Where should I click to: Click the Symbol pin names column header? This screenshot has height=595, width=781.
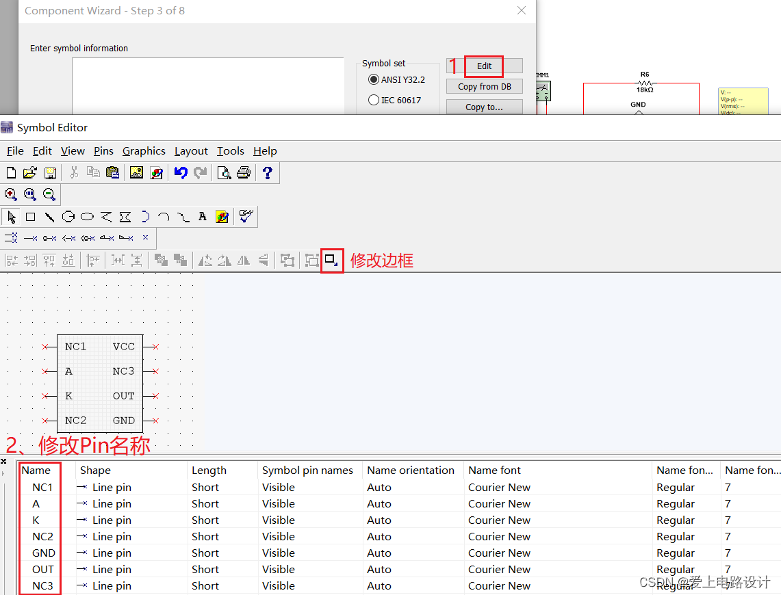pyautogui.click(x=307, y=470)
